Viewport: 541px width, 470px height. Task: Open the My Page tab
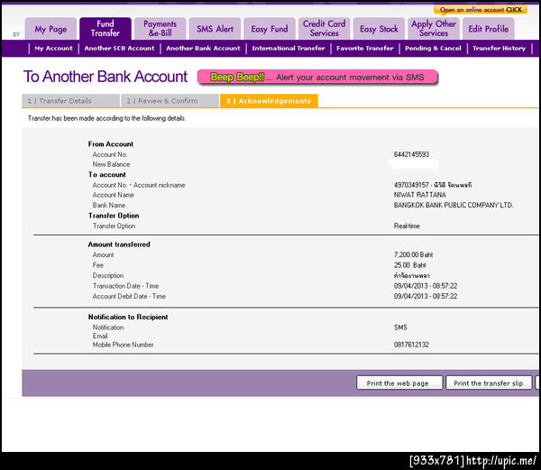50,29
